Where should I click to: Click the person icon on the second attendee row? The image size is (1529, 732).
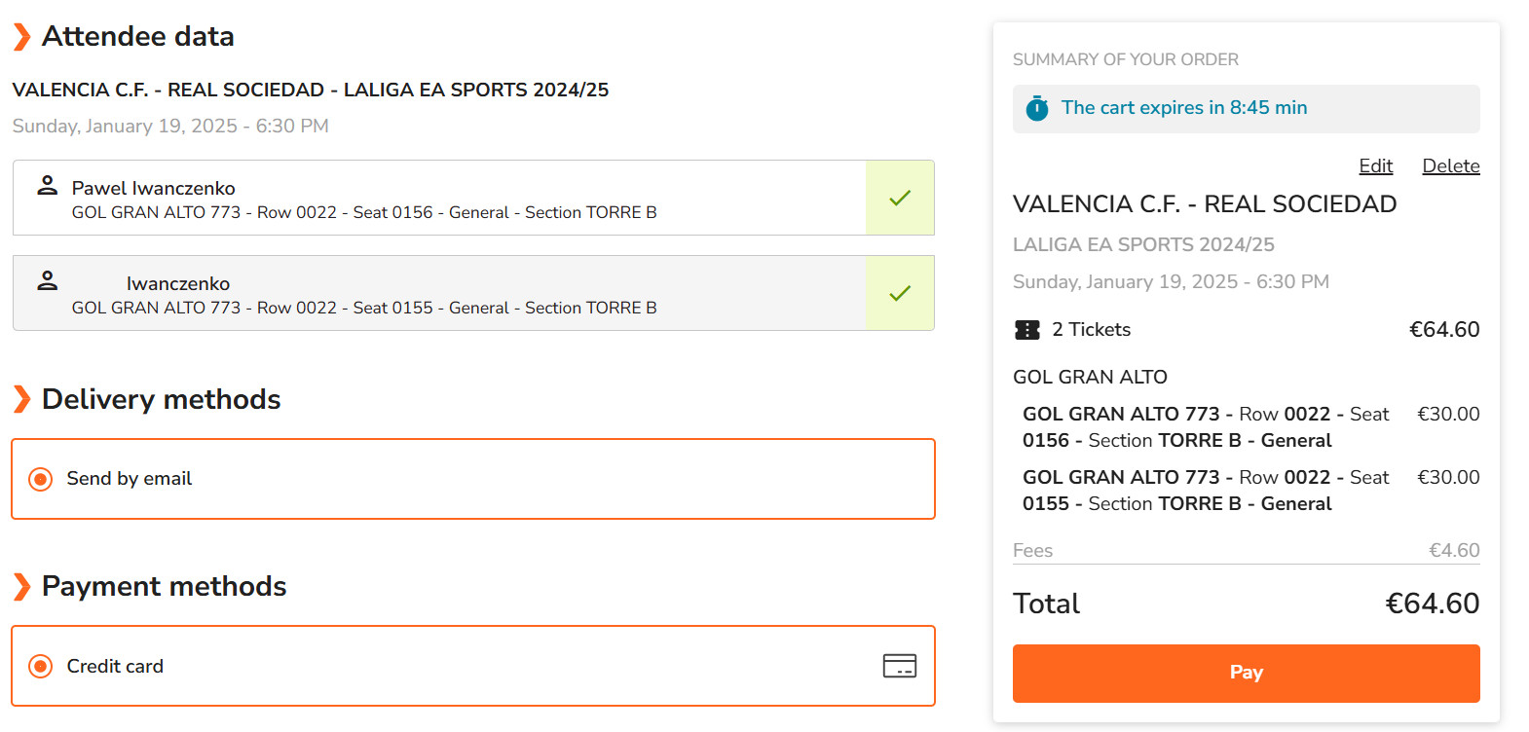(x=47, y=280)
